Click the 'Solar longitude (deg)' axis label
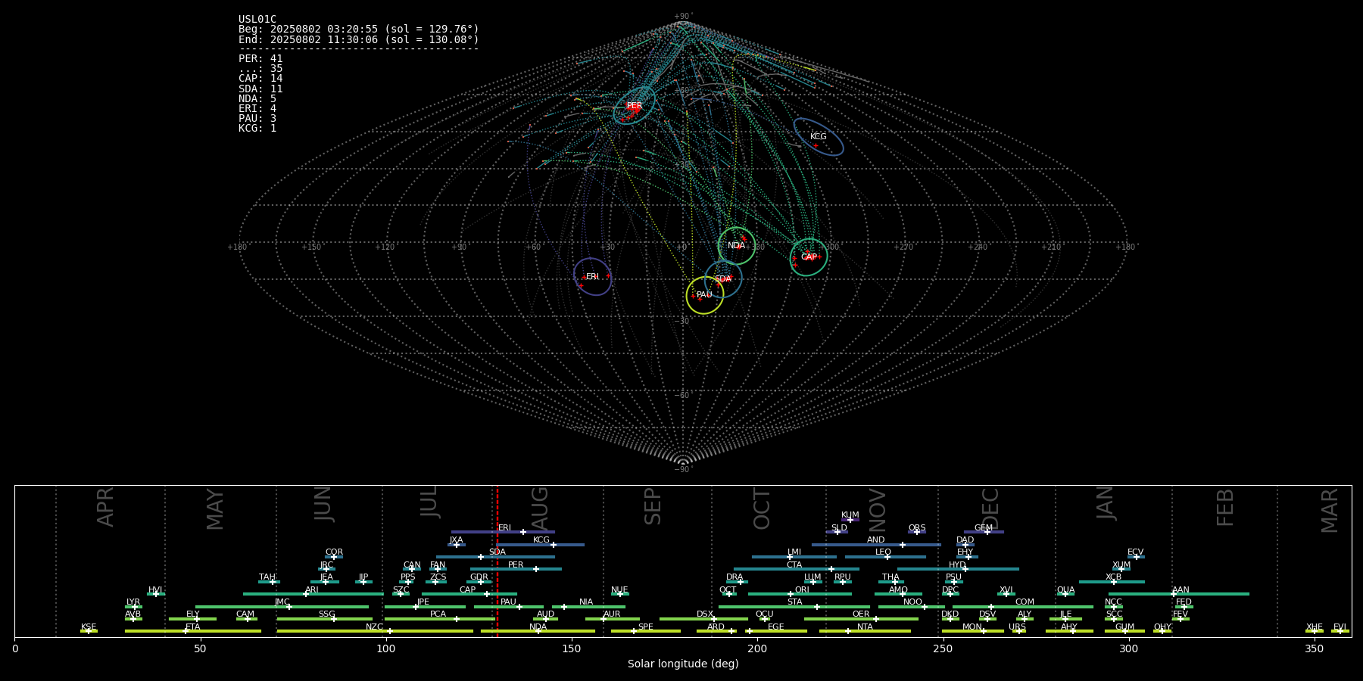 click(683, 664)
